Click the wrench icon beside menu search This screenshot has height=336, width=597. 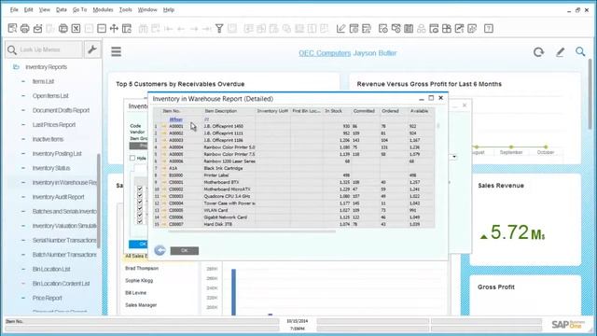click(x=92, y=49)
